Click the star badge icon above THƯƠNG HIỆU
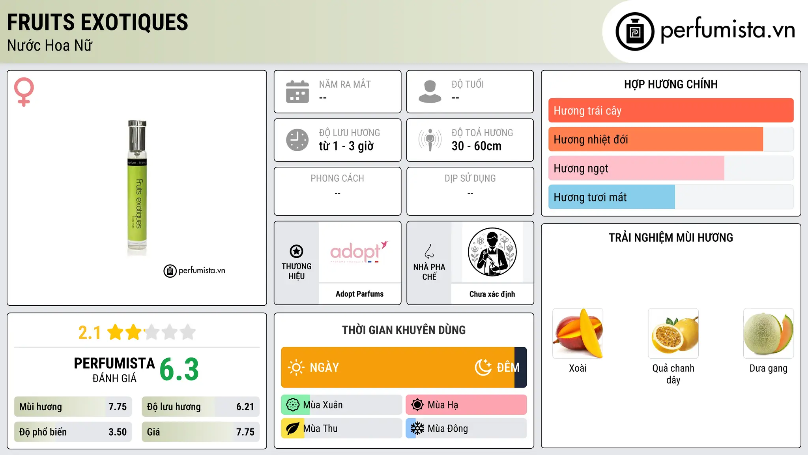808x455 pixels. pyautogui.click(x=296, y=251)
